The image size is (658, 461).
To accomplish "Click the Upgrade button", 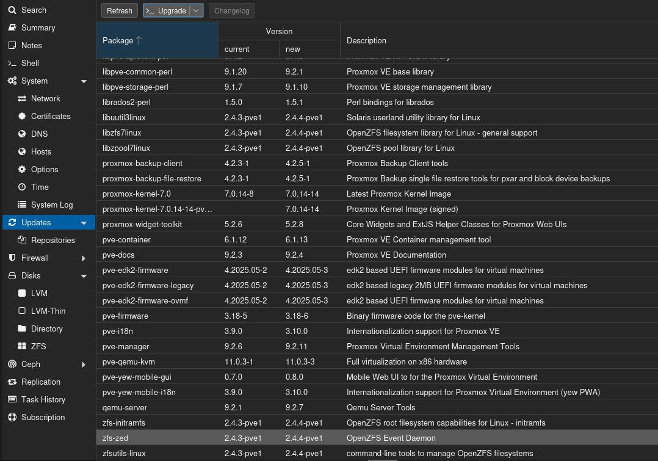I will tap(167, 10).
